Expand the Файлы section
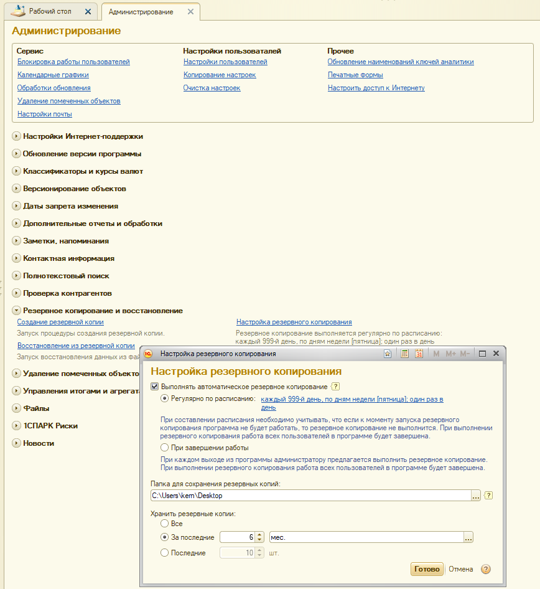Screen dimensions: 540x589 (x=16, y=408)
